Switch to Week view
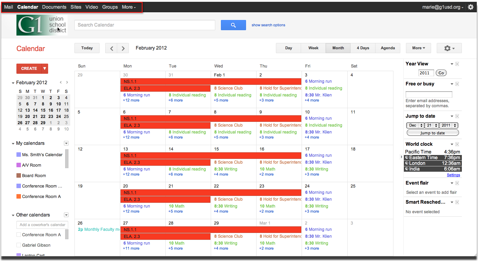The width and height of the screenshot is (478, 261). pos(313,48)
